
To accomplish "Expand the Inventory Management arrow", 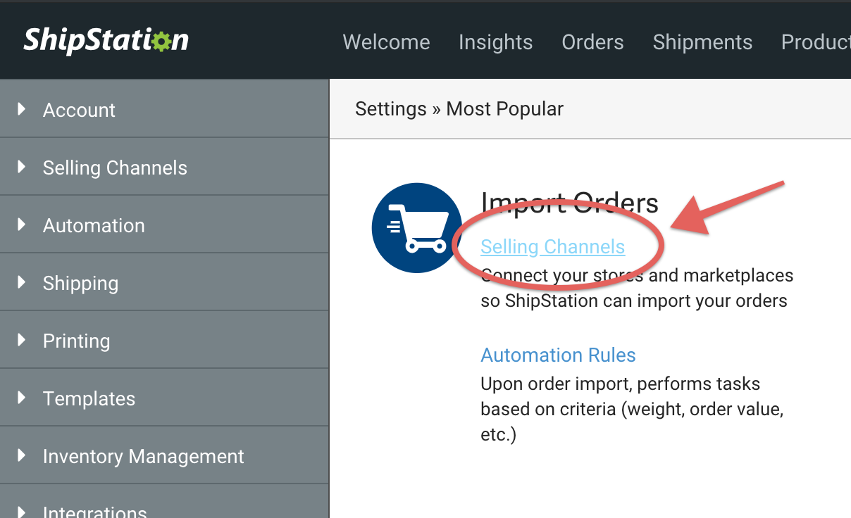I will pos(21,455).
